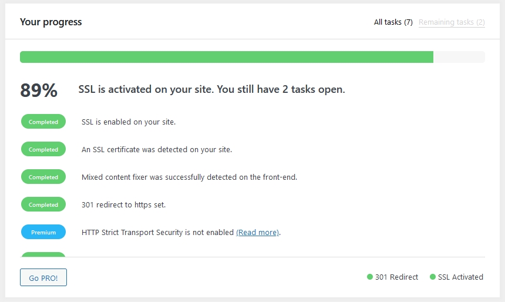Open the Read more link about HSTS
The height and width of the screenshot is (302, 505).
tap(257, 233)
